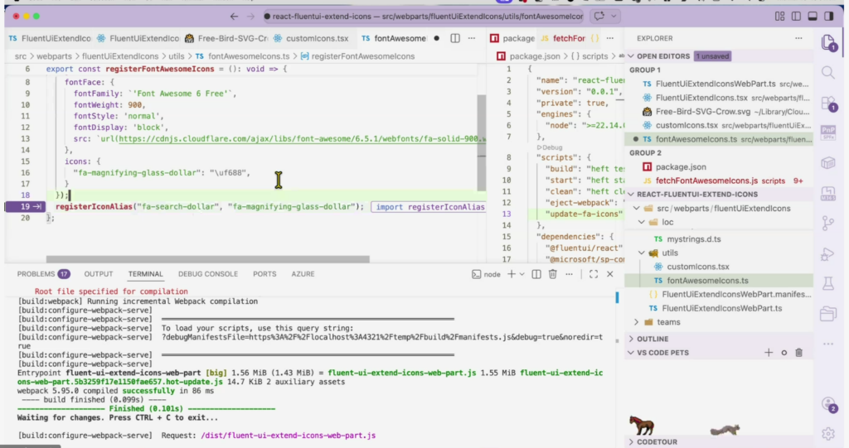The height and width of the screenshot is (448, 849).
Task: Open the new terminal launch profile dropdown
Action: pos(524,274)
